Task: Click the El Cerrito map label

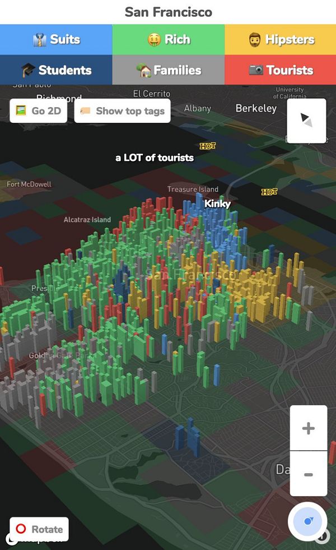Action: [152, 94]
